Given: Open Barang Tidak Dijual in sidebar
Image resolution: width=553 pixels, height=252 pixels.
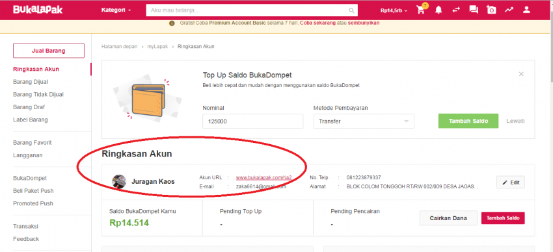Looking at the screenshot, I should pos(38,94).
